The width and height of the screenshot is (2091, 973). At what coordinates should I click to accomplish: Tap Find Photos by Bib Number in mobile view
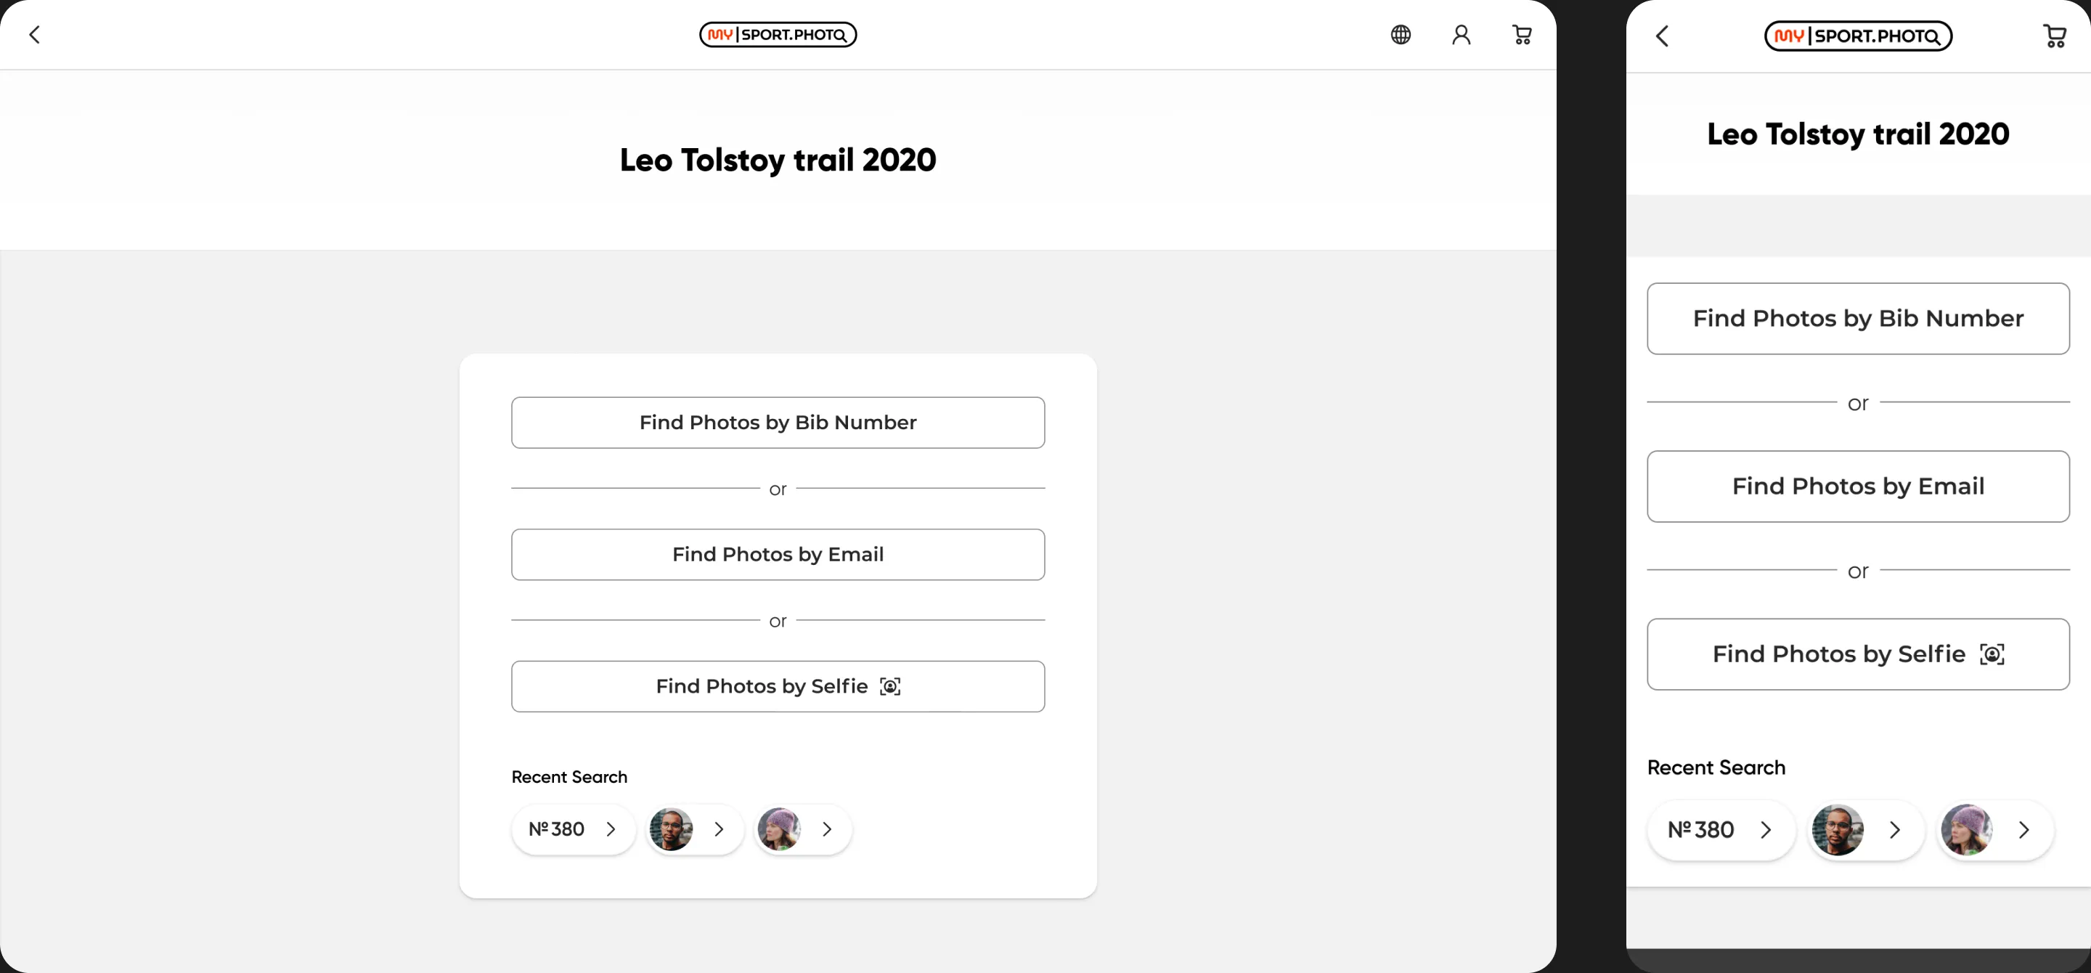(x=1858, y=318)
